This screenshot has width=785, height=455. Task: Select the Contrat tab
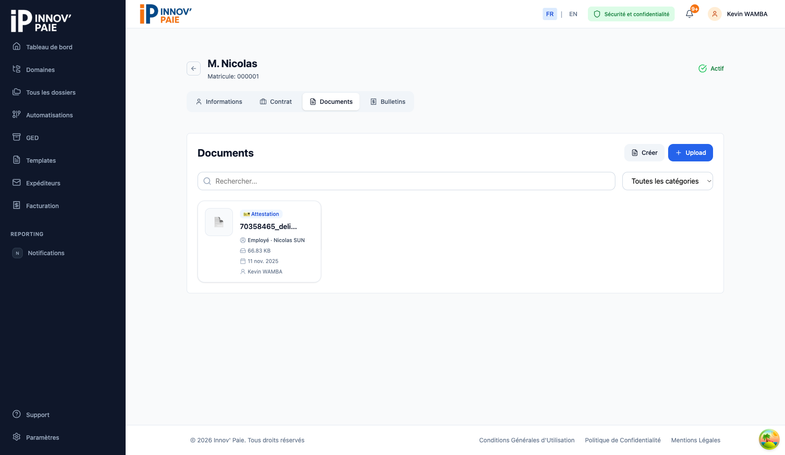[276, 102]
